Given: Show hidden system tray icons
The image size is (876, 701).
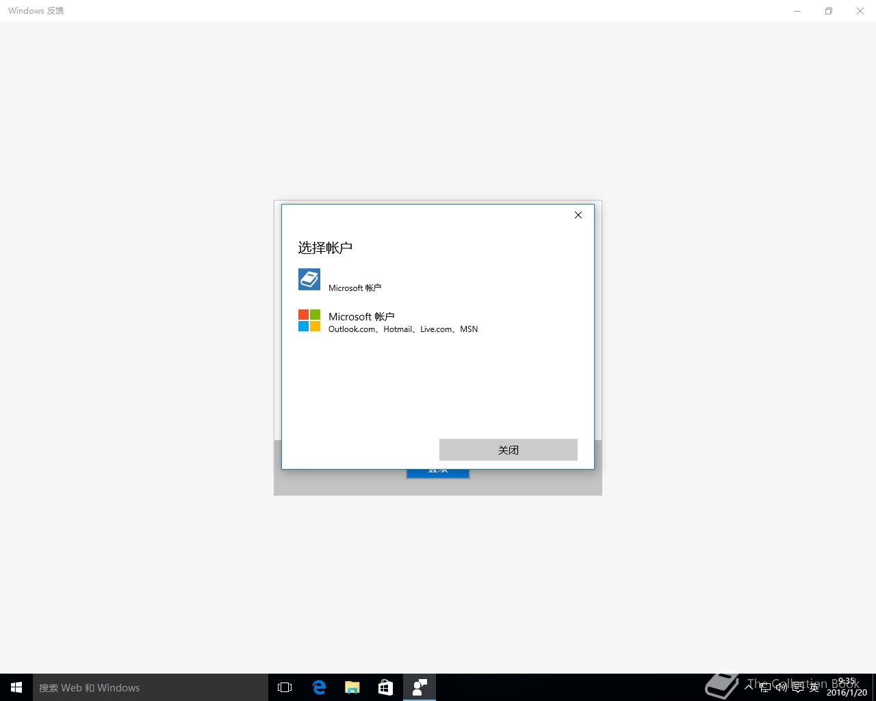Looking at the screenshot, I should (749, 687).
